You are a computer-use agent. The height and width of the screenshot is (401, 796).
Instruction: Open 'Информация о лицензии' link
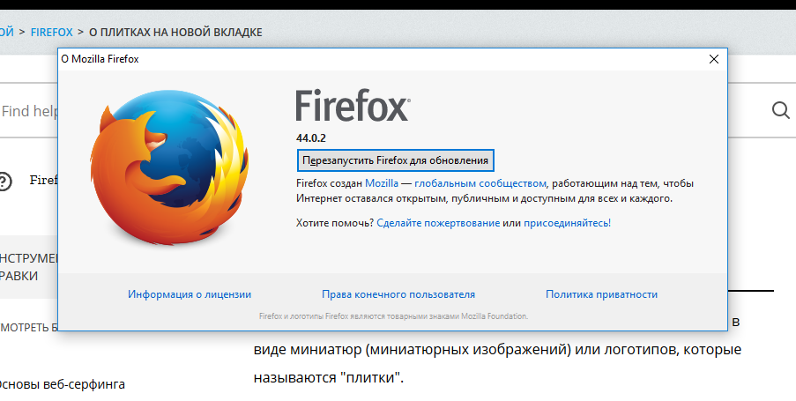point(190,294)
